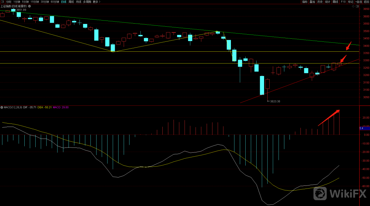This screenshot has width=370, height=206.
Task: Click the blue 5.4 value marker on MACD axis
Action: [x=364, y=128]
